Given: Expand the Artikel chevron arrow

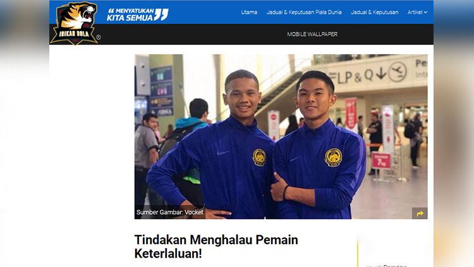Looking at the screenshot, I should pyautogui.click(x=425, y=13).
